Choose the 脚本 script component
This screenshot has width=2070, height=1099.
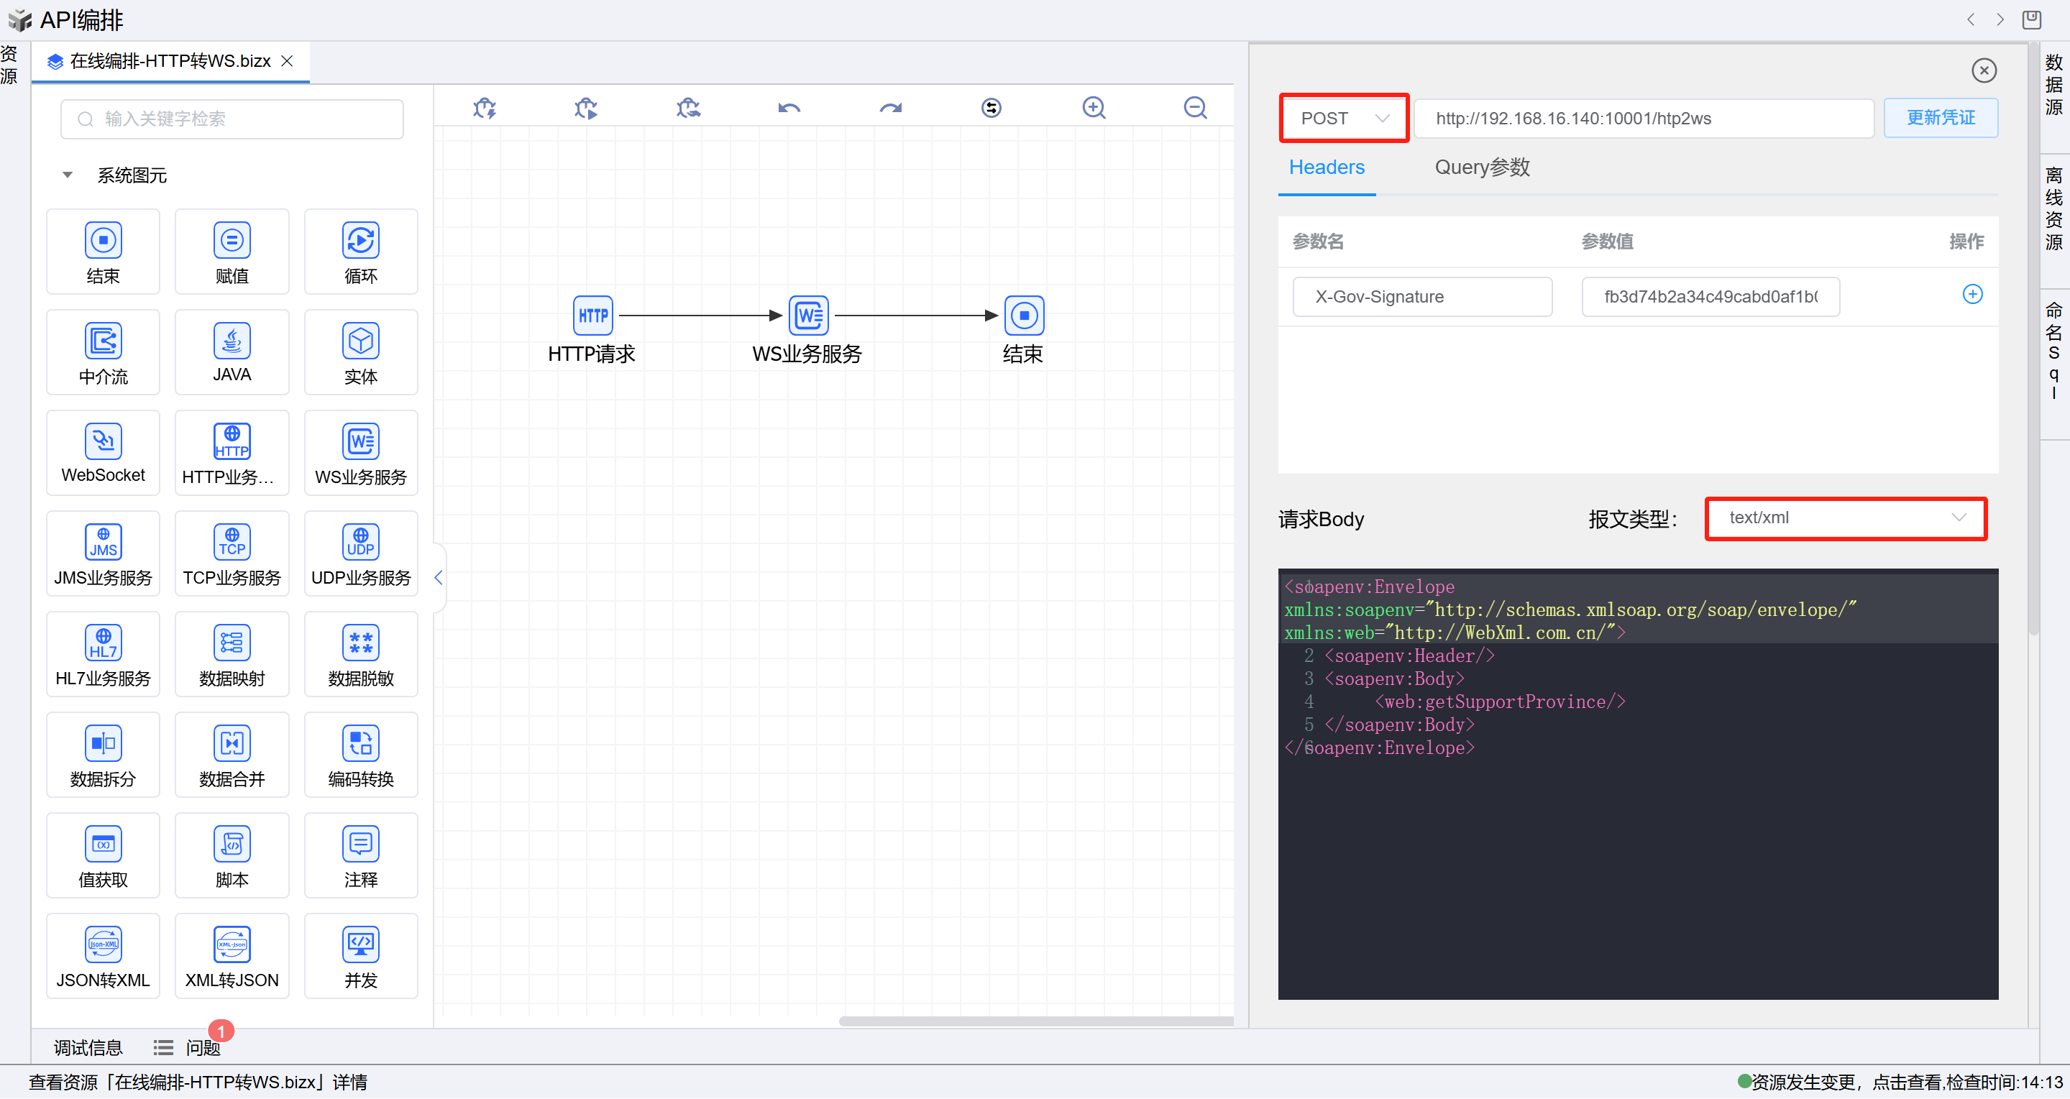[232, 855]
